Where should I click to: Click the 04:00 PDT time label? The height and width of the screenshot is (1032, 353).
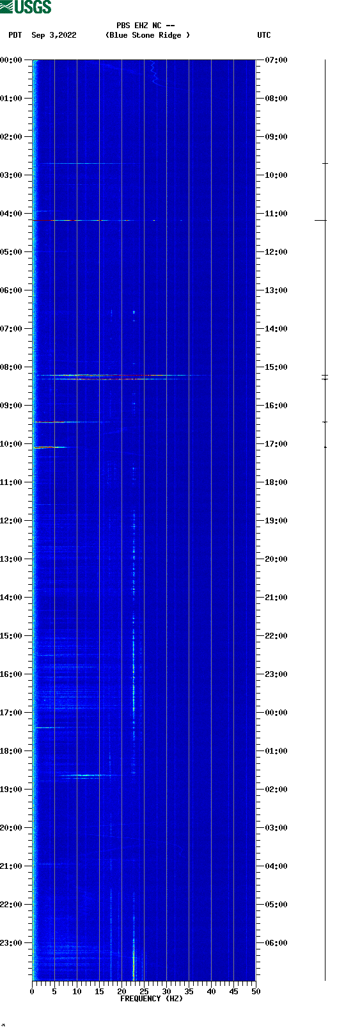pos(12,214)
